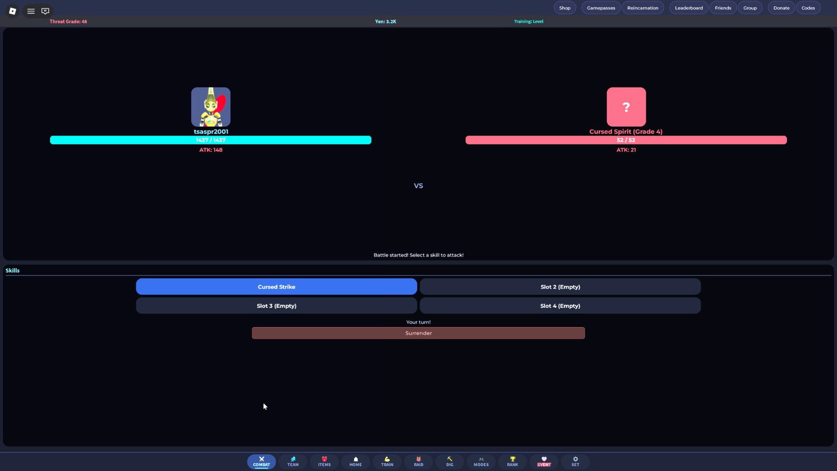Open the Raid section

418,462
